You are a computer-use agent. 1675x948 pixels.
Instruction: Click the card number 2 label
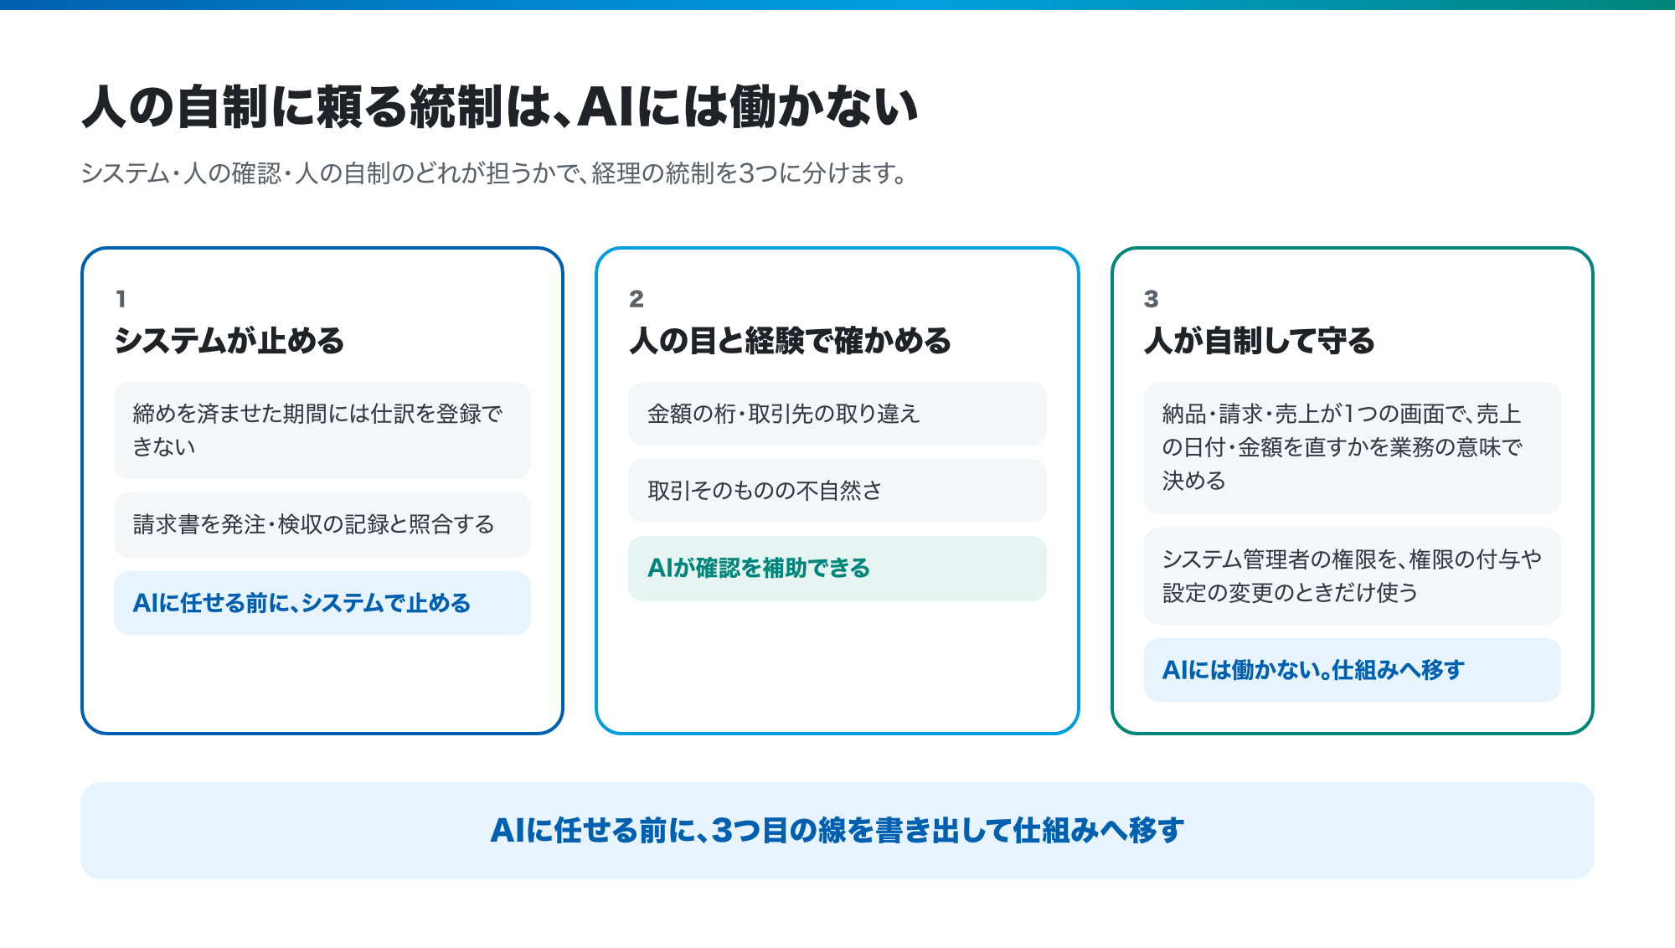[636, 299]
